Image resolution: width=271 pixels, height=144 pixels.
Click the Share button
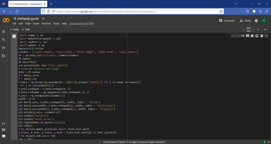click(245, 21)
